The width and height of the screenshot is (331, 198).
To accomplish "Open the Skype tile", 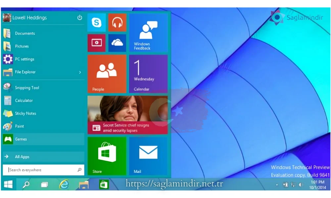I will [x=97, y=22].
